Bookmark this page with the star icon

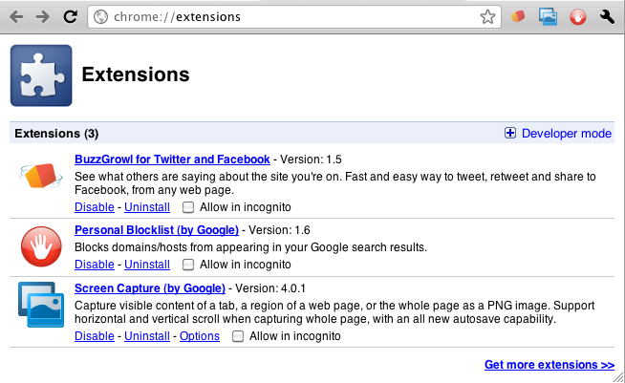click(x=487, y=16)
